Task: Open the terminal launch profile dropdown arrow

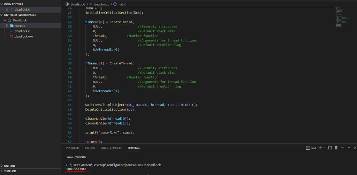Action: click(324, 148)
